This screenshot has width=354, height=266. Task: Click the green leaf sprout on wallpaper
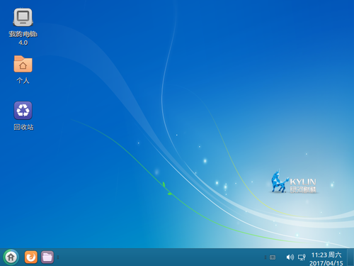(166, 189)
